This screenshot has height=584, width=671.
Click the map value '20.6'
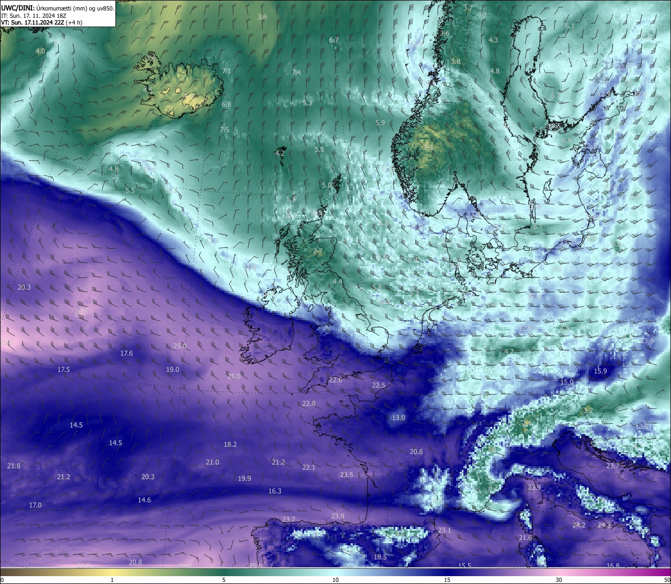pyautogui.click(x=416, y=451)
